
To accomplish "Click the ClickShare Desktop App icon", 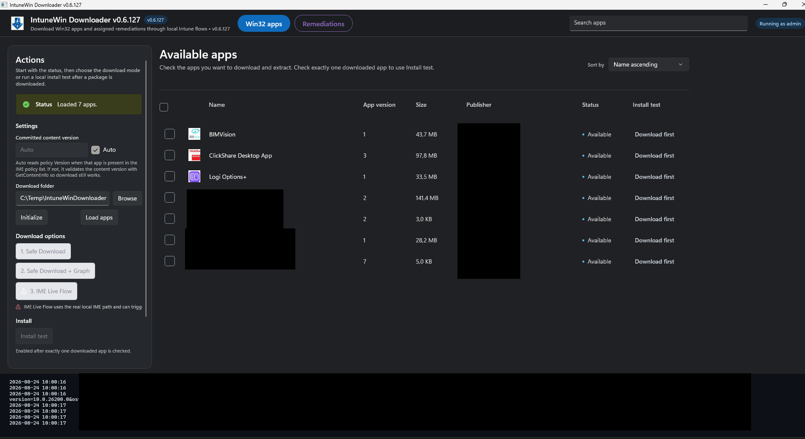I will pyautogui.click(x=194, y=155).
